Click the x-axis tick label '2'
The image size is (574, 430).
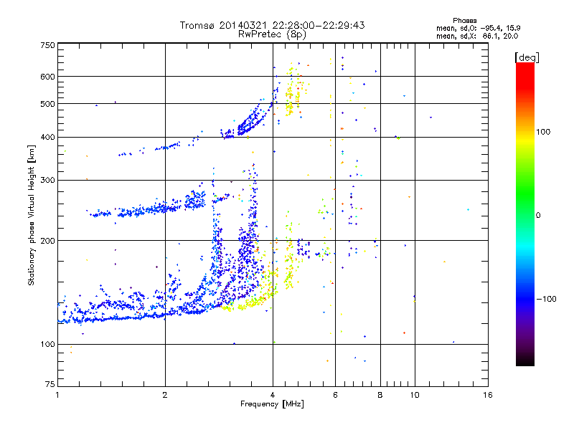coord(165,395)
